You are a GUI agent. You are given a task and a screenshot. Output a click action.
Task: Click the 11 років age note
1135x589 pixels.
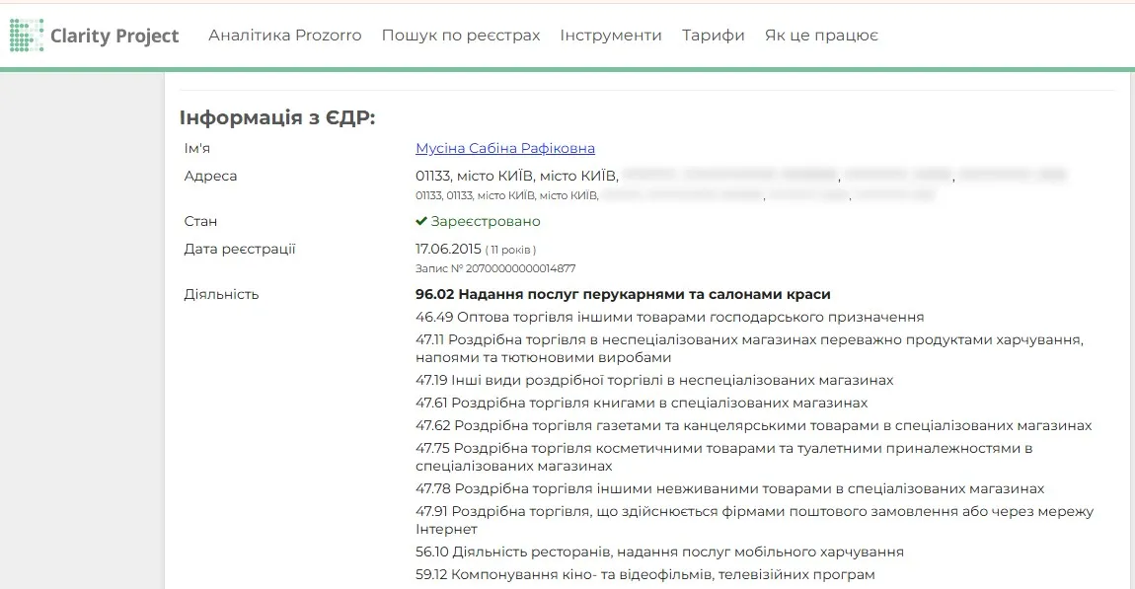pyautogui.click(x=510, y=250)
